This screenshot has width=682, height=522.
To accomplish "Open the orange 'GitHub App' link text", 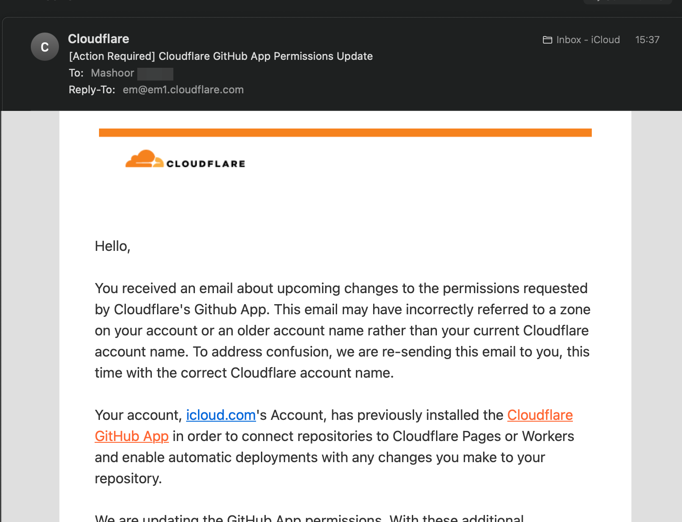I will click(x=132, y=436).
